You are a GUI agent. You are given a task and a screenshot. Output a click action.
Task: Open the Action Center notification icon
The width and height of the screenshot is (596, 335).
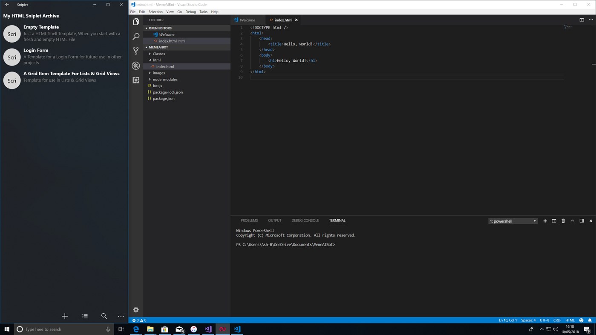[587, 329]
